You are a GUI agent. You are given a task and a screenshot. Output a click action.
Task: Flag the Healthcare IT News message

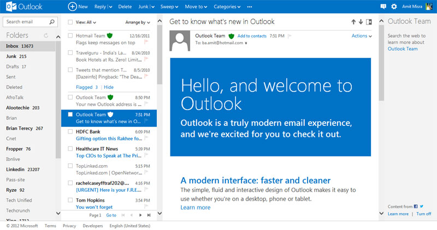click(146, 155)
